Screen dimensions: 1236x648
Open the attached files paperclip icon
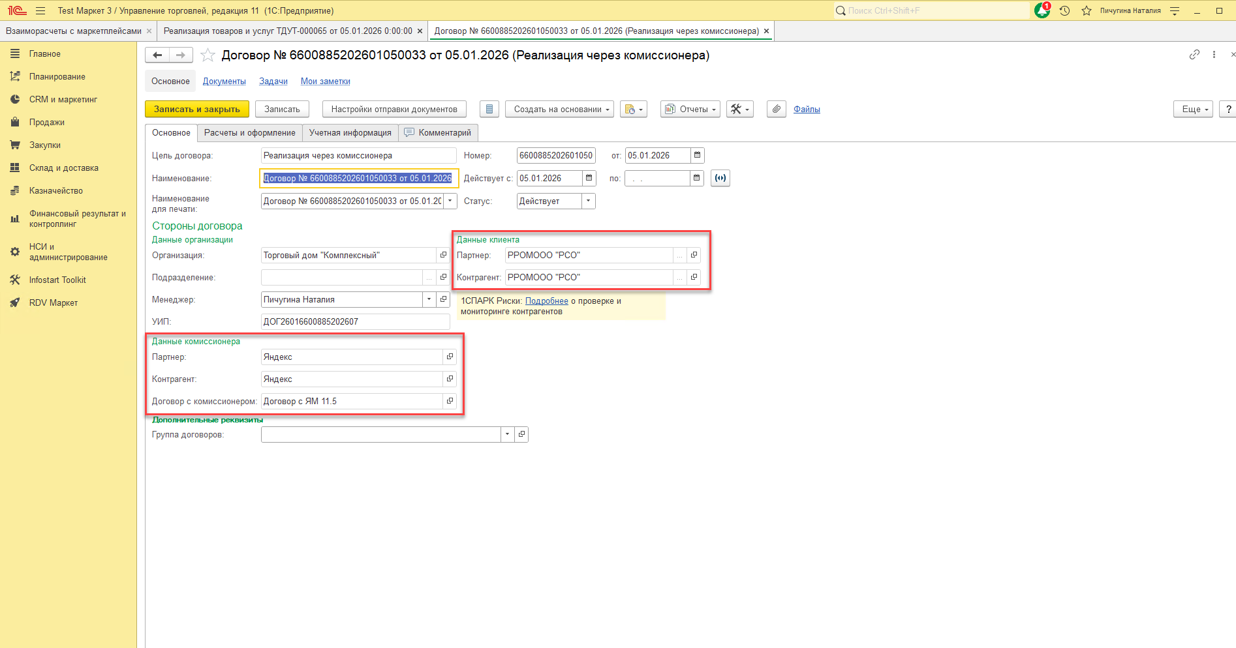pos(776,109)
